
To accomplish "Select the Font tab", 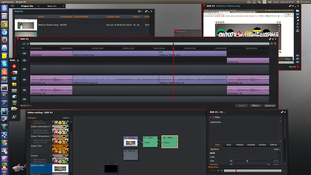I will (x=218, y=145).
